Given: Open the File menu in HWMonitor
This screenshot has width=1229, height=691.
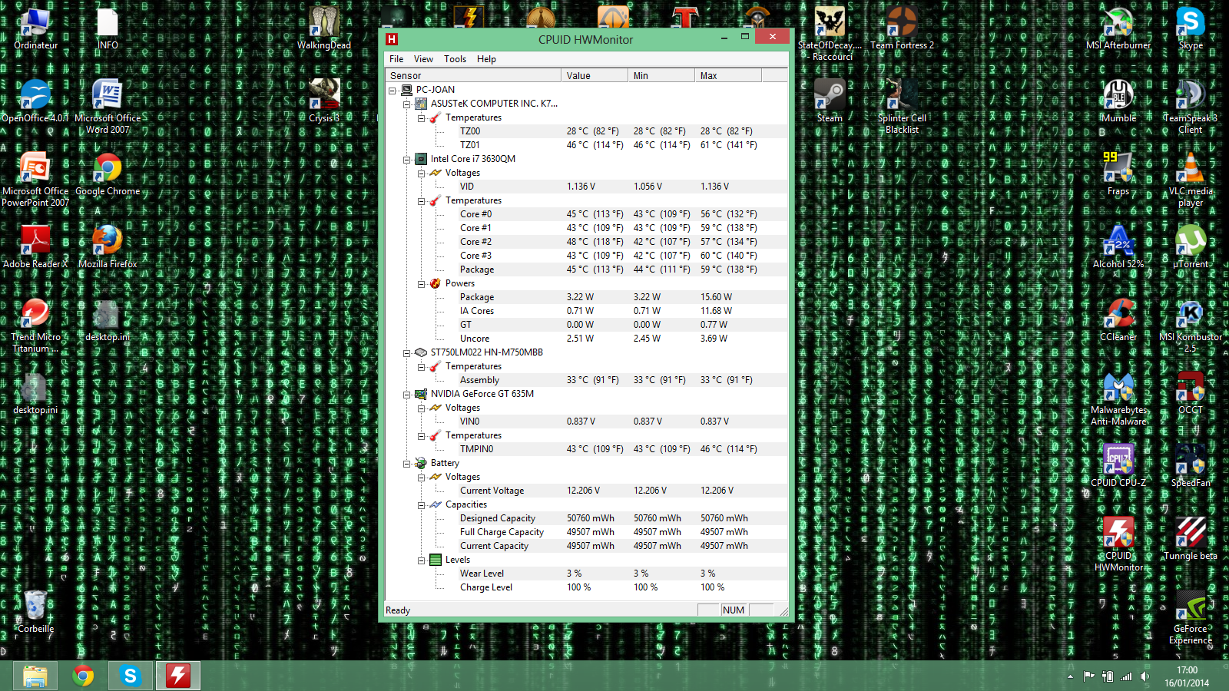Looking at the screenshot, I should 396,59.
